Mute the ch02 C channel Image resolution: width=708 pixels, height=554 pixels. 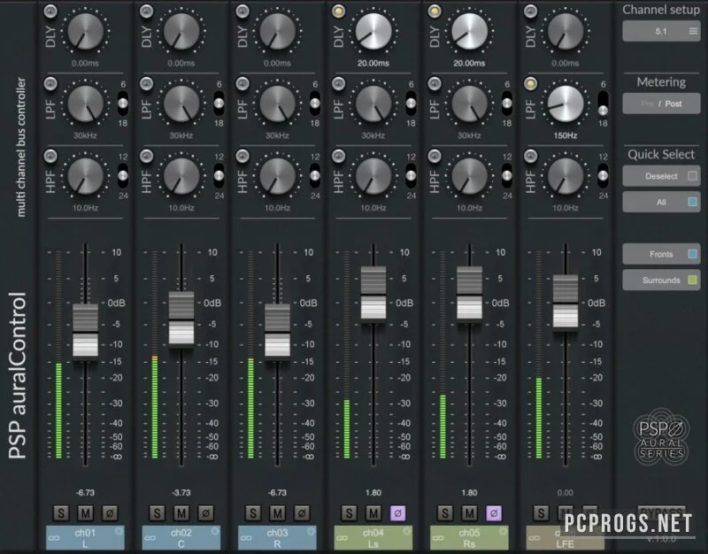181,513
